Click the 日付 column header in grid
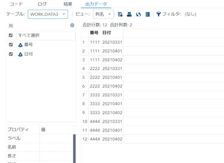 pyautogui.click(x=107, y=33)
